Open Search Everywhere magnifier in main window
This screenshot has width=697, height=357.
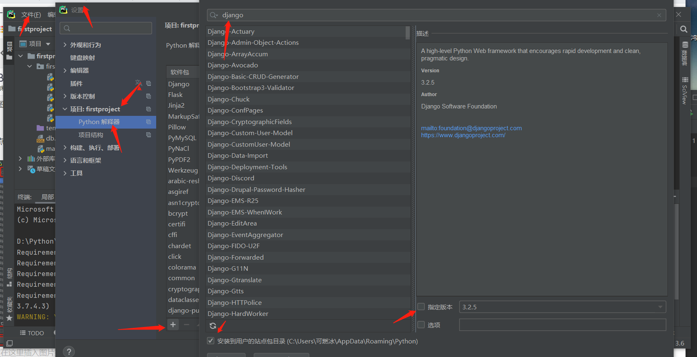pos(683,29)
